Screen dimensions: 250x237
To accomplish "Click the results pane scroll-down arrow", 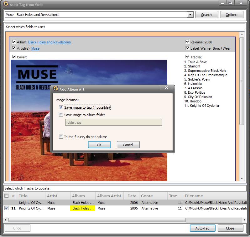I will pyautogui.click(x=242, y=178).
